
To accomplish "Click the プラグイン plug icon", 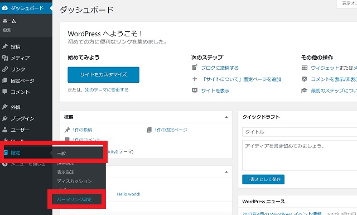I will (x=5, y=118).
